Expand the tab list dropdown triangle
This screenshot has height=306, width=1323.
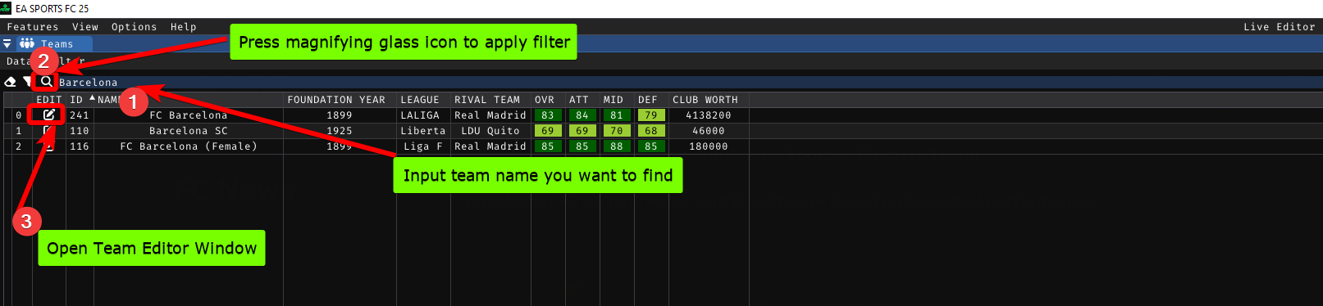(7, 44)
